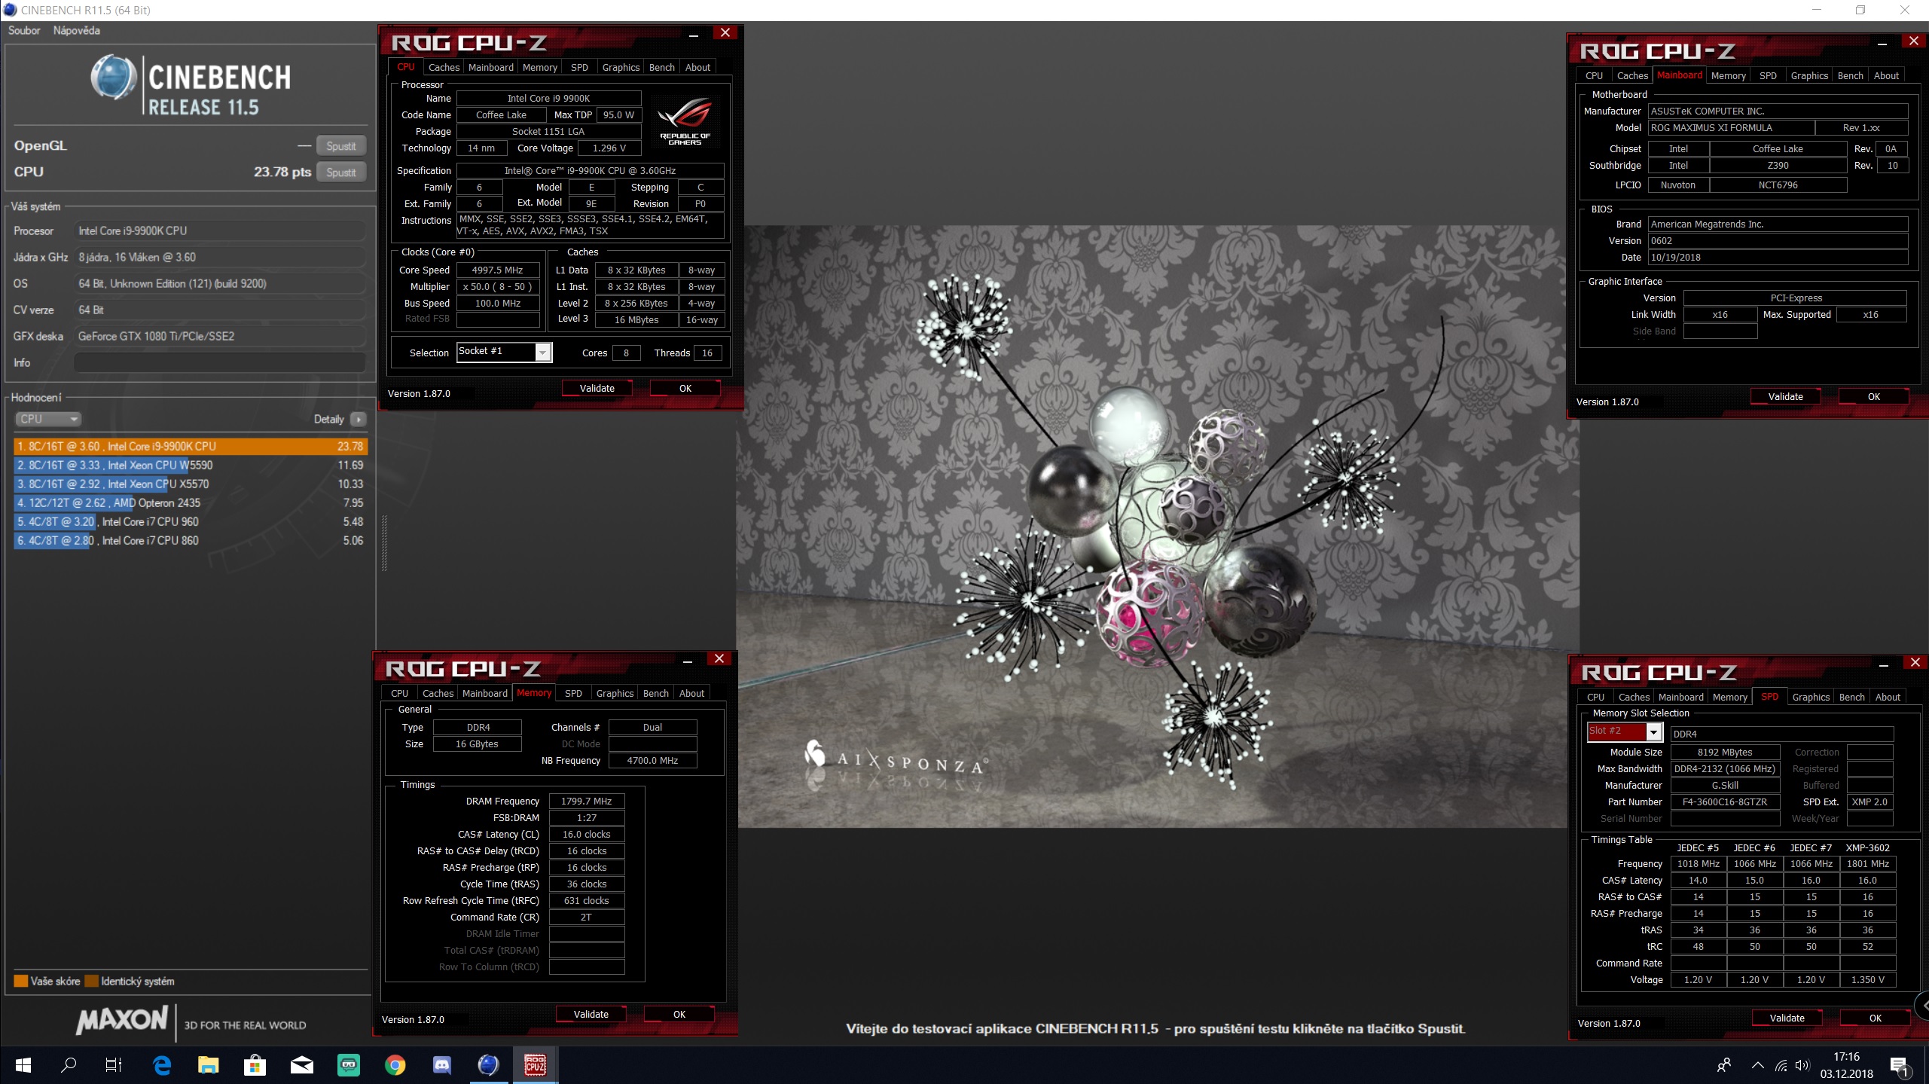Open Mail app from taskbar

pyautogui.click(x=302, y=1064)
